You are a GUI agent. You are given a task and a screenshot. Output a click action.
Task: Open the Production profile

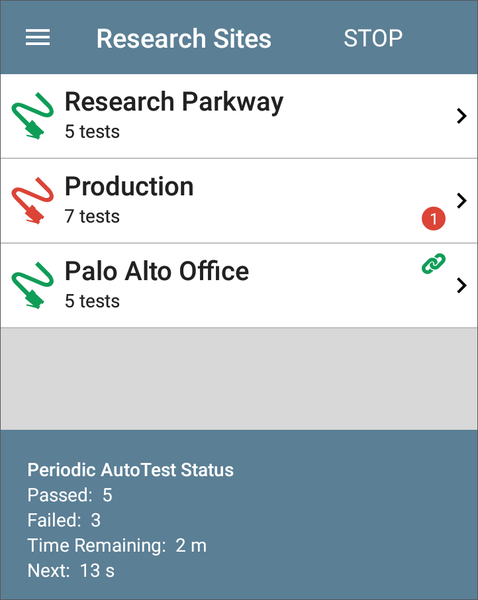pos(239,201)
